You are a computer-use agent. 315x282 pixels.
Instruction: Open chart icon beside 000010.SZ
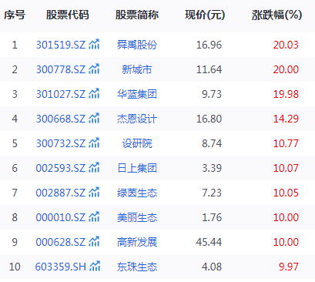94,217
